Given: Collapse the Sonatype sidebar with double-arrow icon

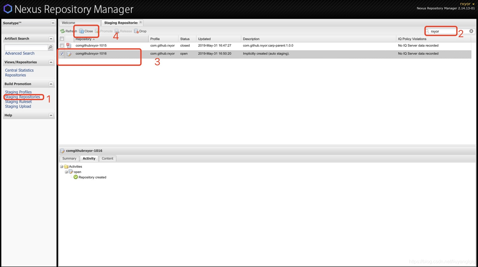Looking at the screenshot, I should click(53, 23).
